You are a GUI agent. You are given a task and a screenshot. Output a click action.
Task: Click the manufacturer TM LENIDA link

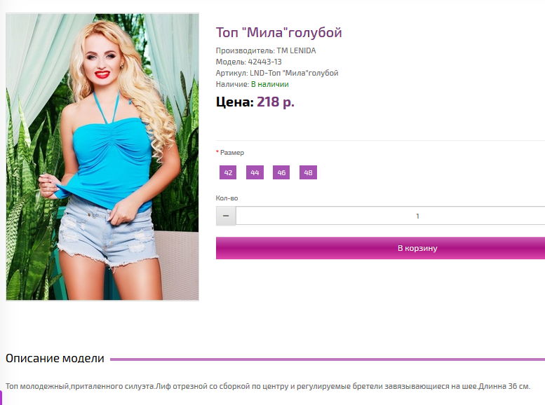[296, 50]
